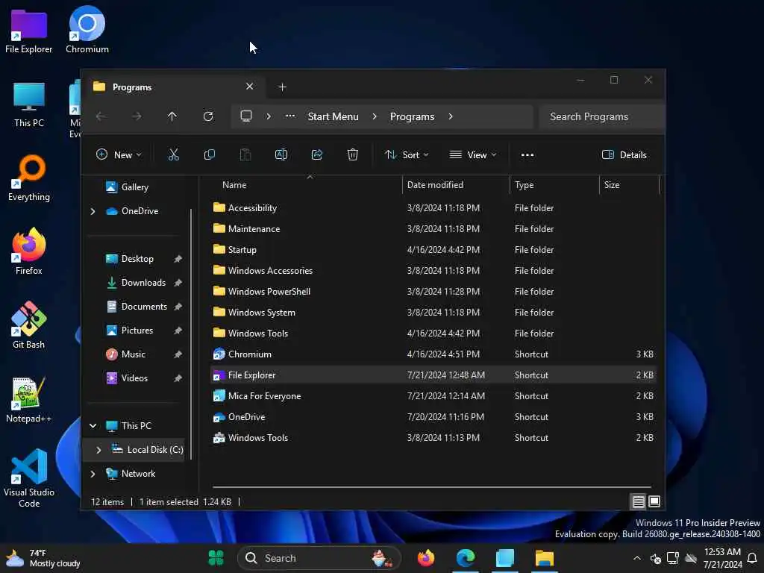
Task: Select Everything desktop icon
Action: pos(29,178)
